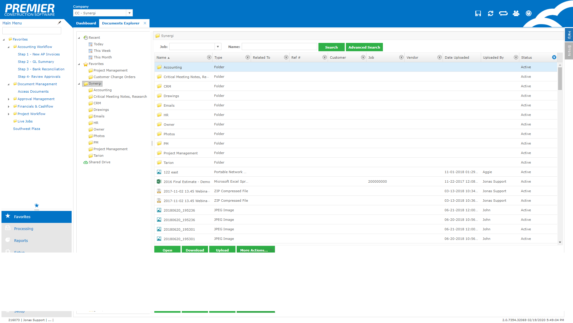The height and width of the screenshot is (323, 573).
Task: Toggle the Uploaded By column filter
Action: [x=516, y=58]
